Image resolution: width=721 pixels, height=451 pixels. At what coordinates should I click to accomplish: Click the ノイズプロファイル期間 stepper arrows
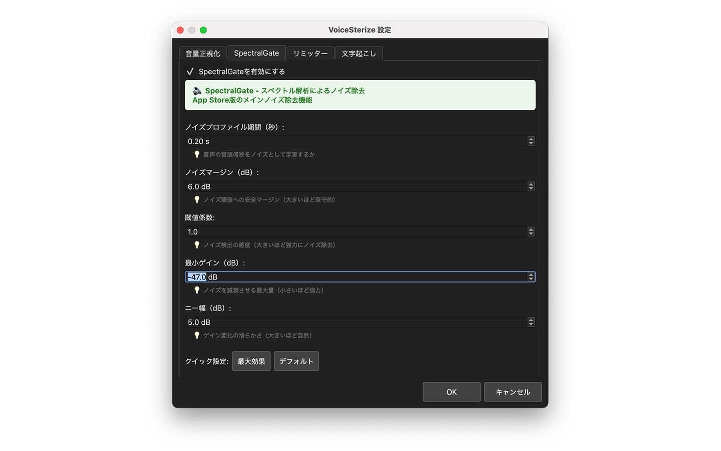[531, 141]
